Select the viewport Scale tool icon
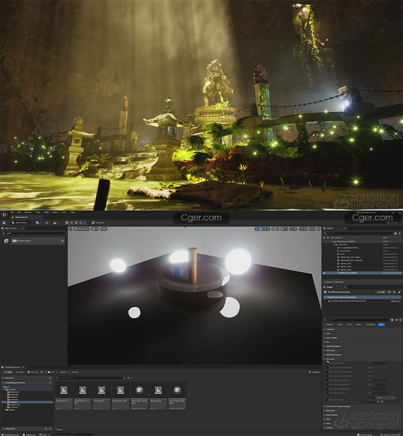The image size is (403, 436). (268, 229)
